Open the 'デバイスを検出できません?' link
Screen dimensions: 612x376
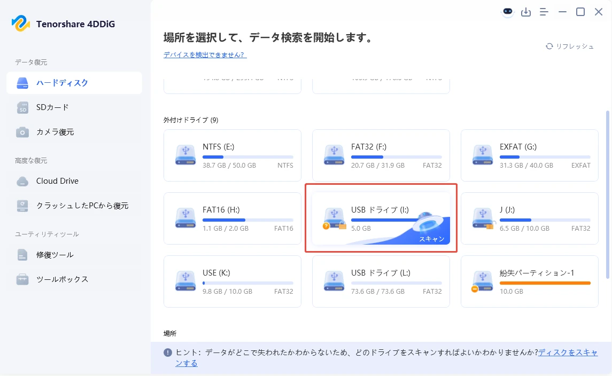coord(205,55)
